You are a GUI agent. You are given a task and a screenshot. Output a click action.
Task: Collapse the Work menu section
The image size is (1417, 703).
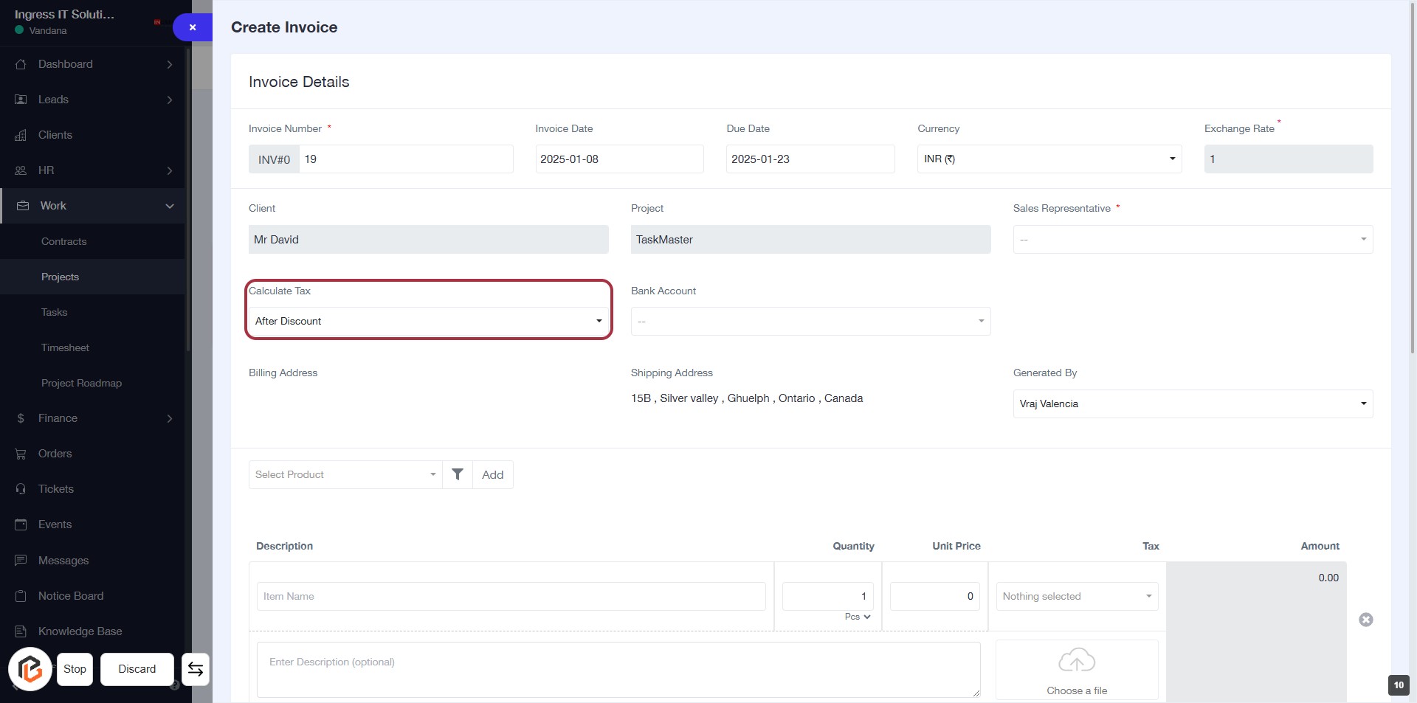tap(170, 206)
